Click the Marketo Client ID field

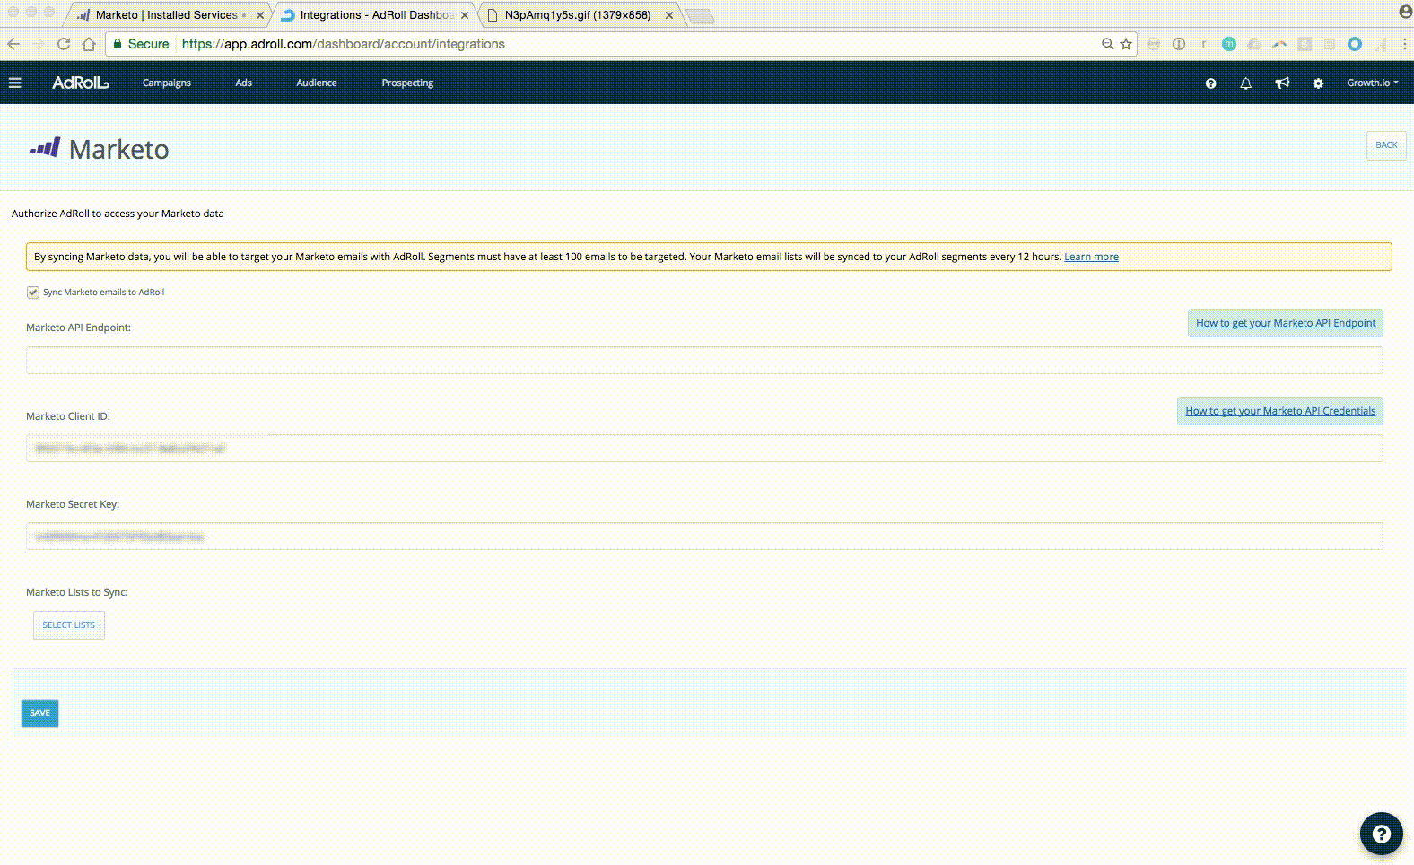tap(704, 448)
